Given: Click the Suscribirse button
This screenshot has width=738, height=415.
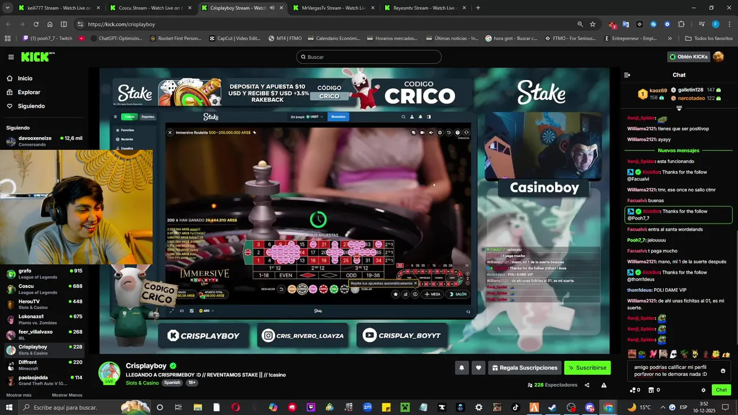Looking at the screenshot, I should pyautogui.click(x=587, y=368).
